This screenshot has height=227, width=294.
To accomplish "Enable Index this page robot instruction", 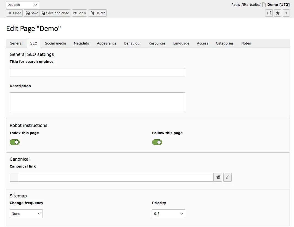I will coord(15,142).
